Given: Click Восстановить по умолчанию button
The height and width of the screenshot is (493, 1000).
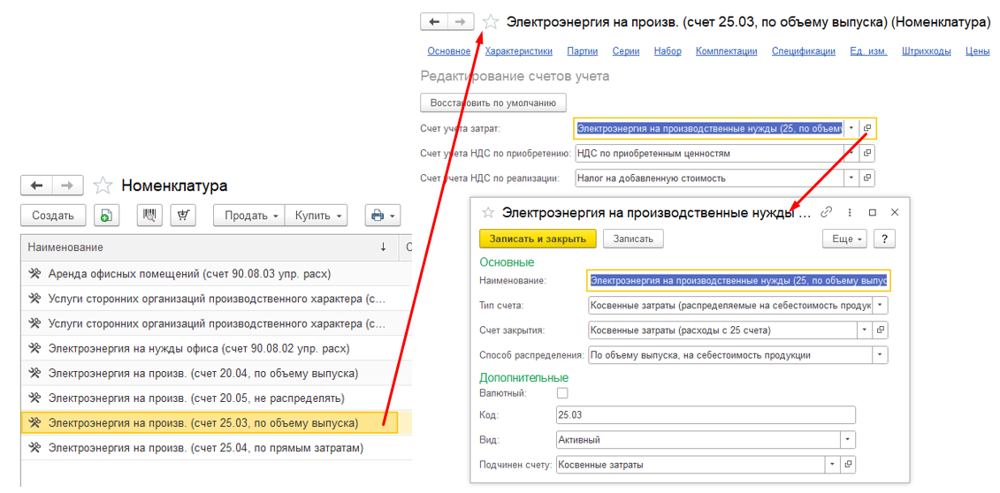Looking at the screenshot, I should (x=493, y=102).
